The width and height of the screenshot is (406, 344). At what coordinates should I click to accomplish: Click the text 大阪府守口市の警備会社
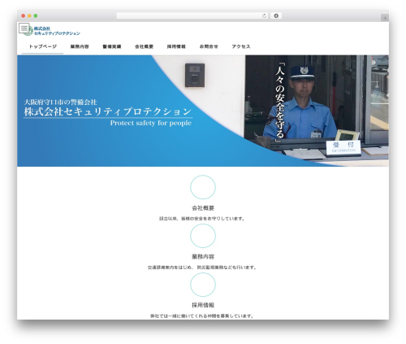tap(60, 102)
